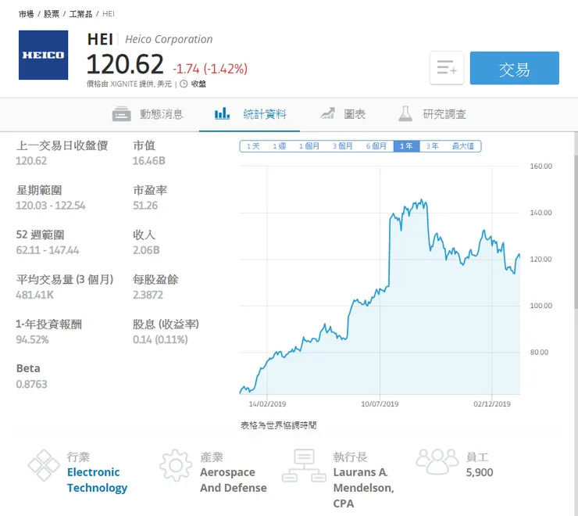The height and width of the screenshot is (516, 578).
Task: Click the add-to-watchlist list icon button
Action: click(447, 68)
